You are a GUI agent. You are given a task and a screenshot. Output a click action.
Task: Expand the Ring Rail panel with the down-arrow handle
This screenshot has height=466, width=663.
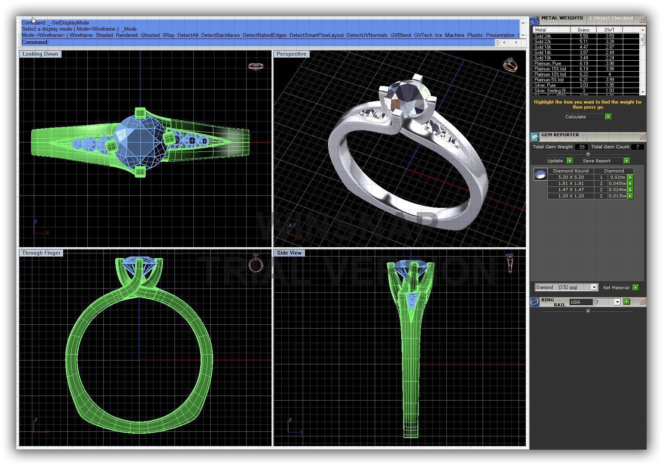click(588, 311)
